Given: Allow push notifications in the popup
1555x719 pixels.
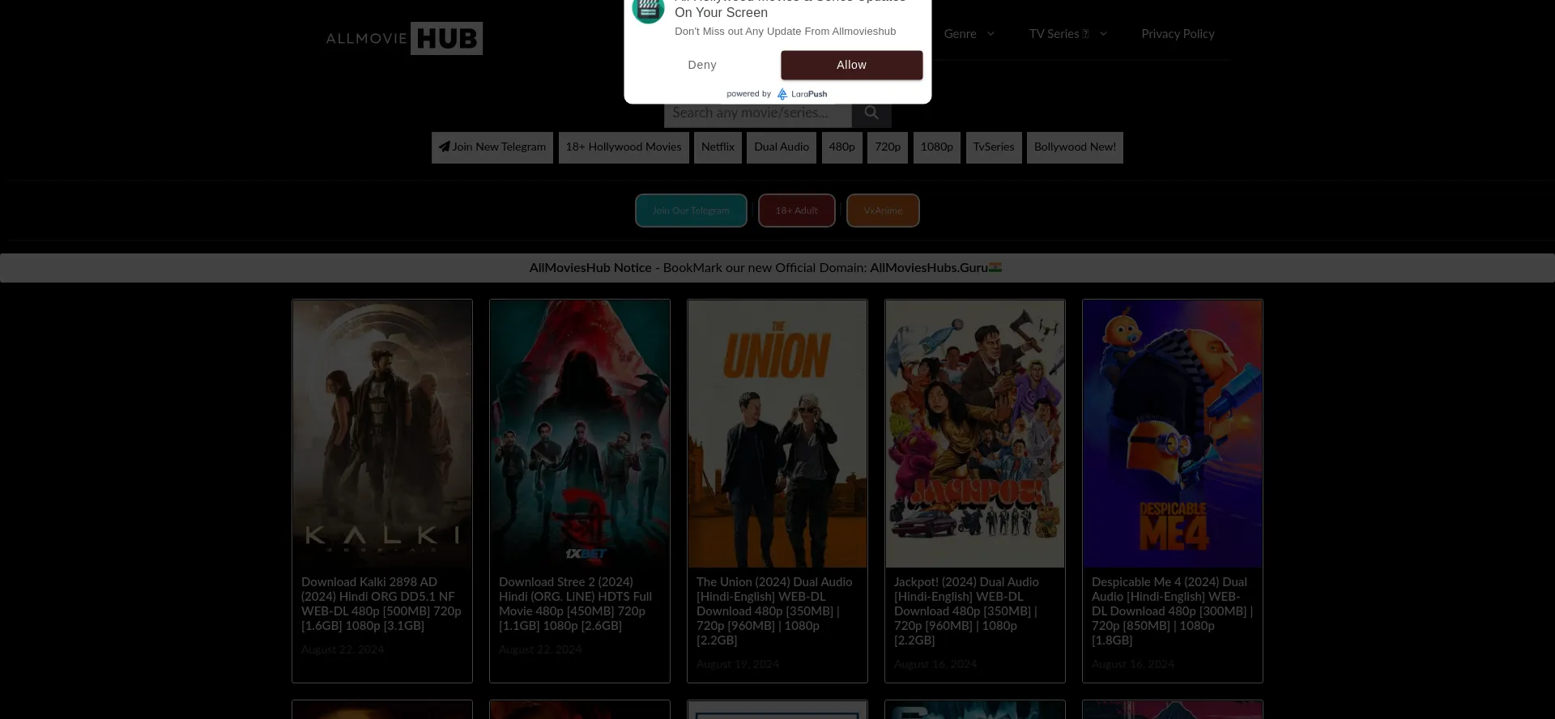Looking at the screenshot, I should [851, 65].
